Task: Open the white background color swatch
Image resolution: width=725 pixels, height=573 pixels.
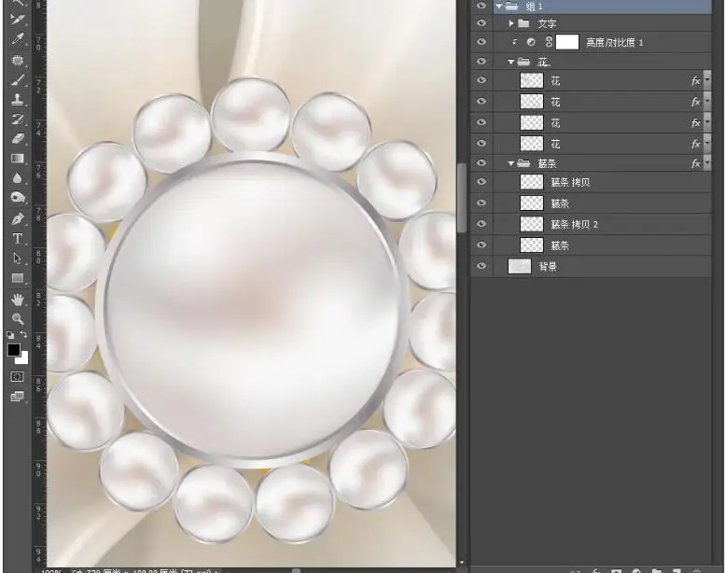Action: click(23, 358)
